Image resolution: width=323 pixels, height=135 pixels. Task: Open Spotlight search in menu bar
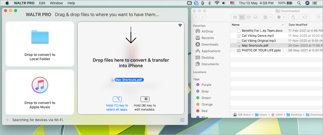click(x=299, y=3)
